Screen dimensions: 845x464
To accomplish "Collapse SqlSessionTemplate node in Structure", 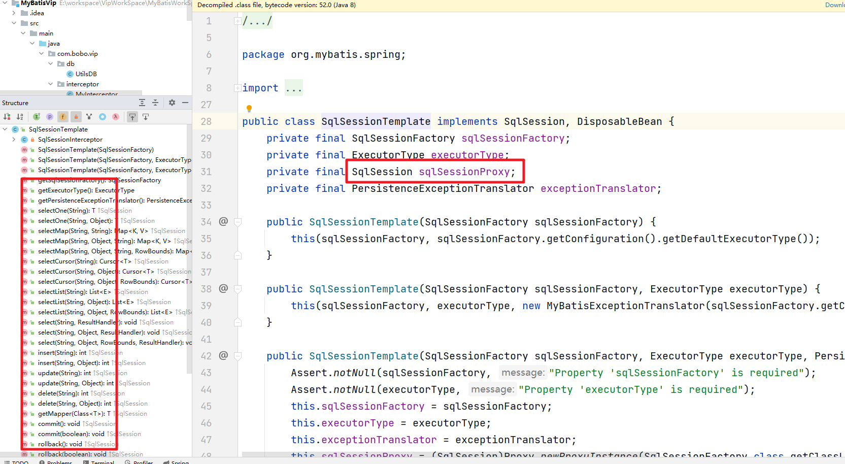I will point(5,129).
